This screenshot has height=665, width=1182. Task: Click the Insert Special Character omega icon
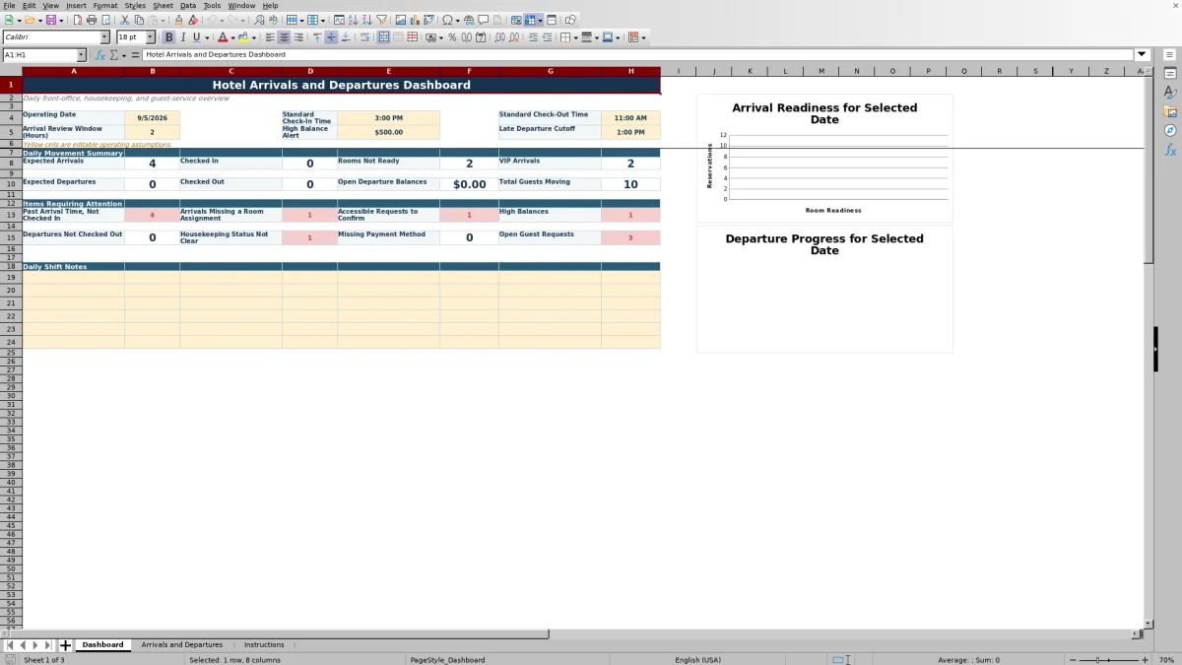tap(448, 20)
